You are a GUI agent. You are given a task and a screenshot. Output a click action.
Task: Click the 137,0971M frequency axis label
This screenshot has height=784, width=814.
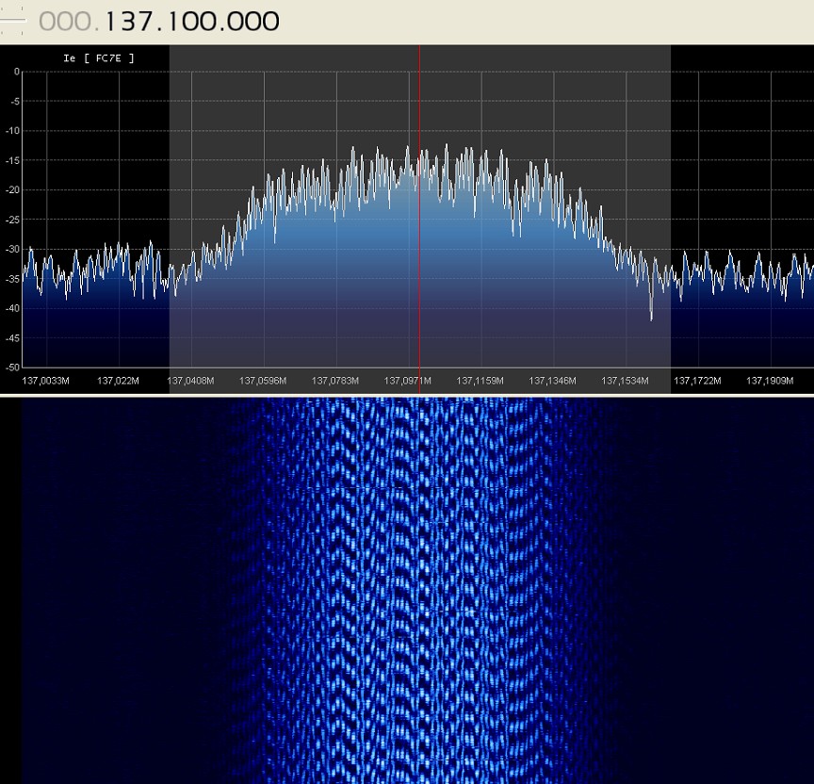(x=408, y=381)
